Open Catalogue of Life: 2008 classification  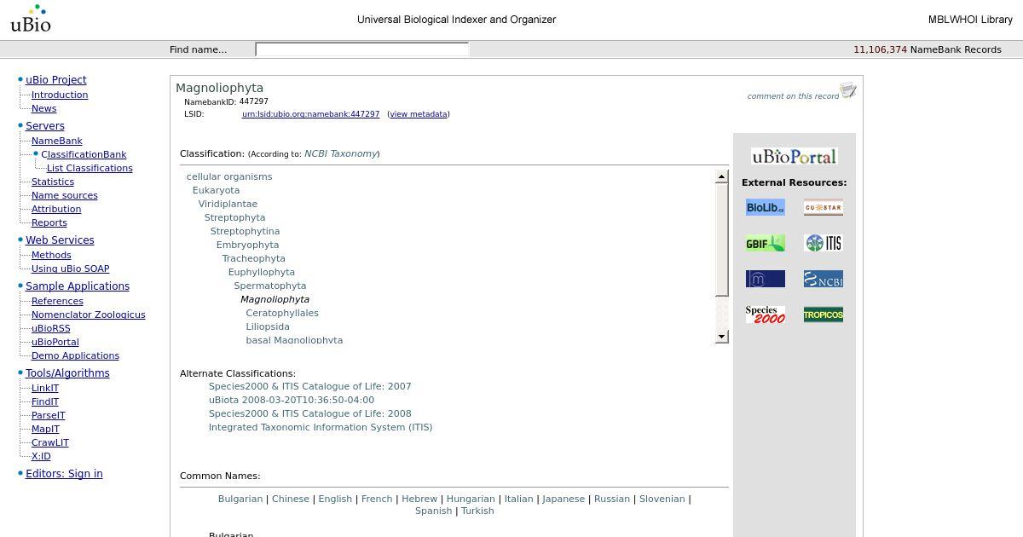(x=310, y=413)
